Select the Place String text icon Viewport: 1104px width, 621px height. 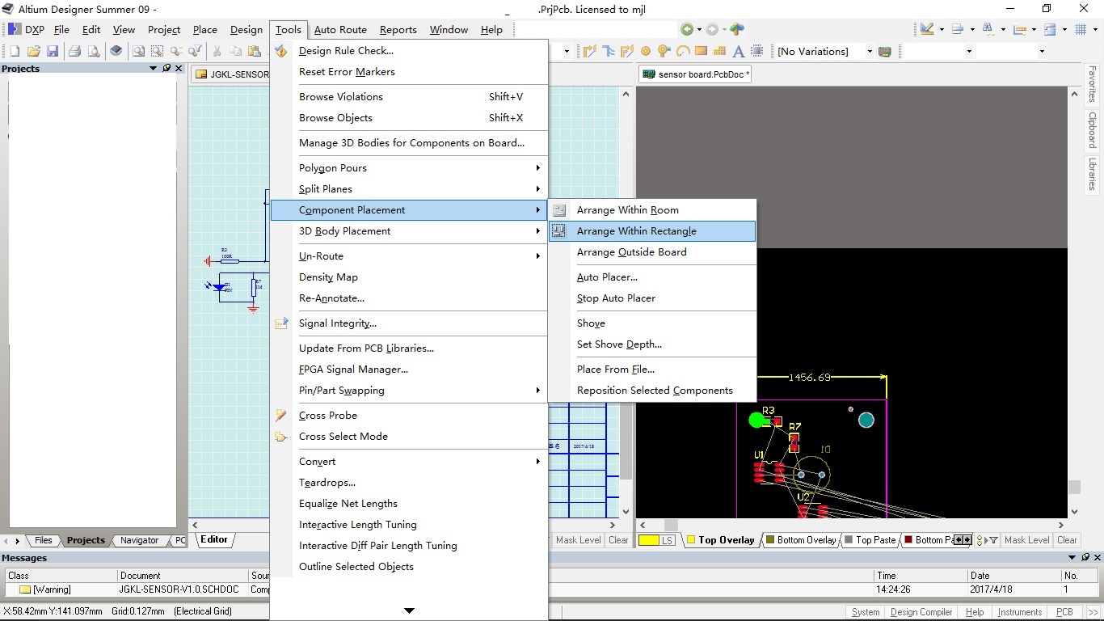pos(738,51)
